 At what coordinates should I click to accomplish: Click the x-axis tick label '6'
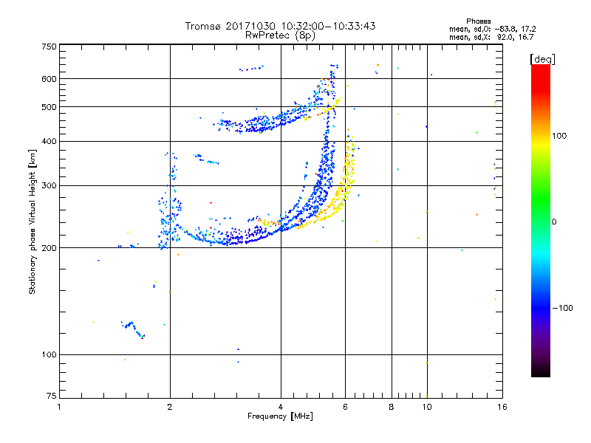tap(345, 407)
